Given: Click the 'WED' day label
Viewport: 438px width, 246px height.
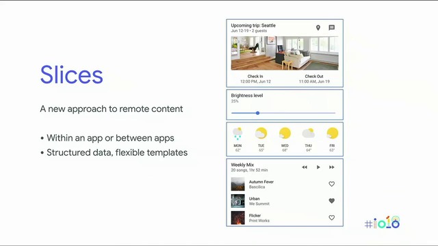Looking at the screenshot, I should tap(285, 146).
